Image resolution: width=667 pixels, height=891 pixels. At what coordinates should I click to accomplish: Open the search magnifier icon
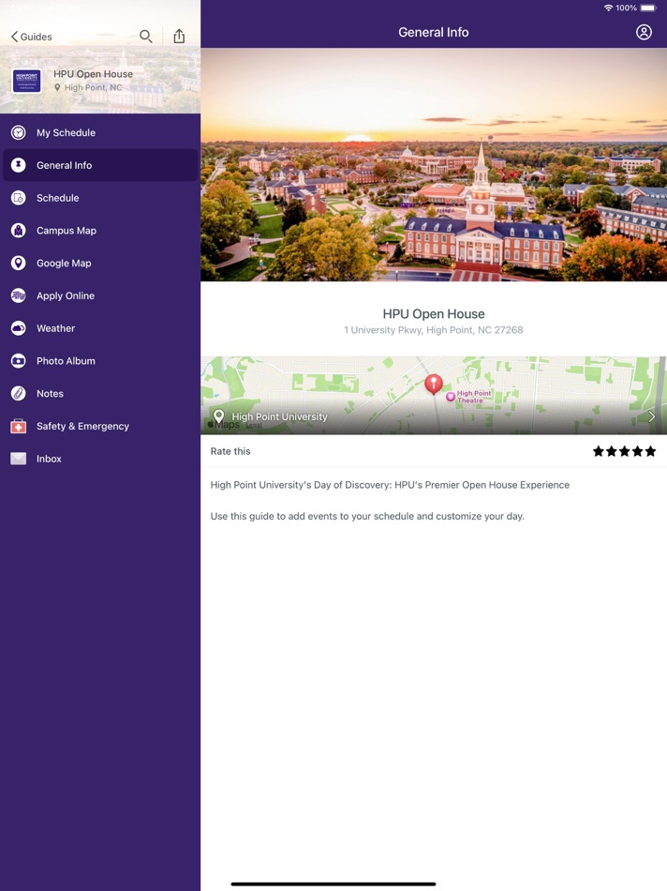[146, 37]
